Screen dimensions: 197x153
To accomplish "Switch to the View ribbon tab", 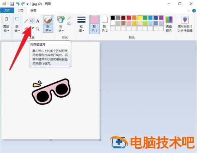I will click(33, 11).
